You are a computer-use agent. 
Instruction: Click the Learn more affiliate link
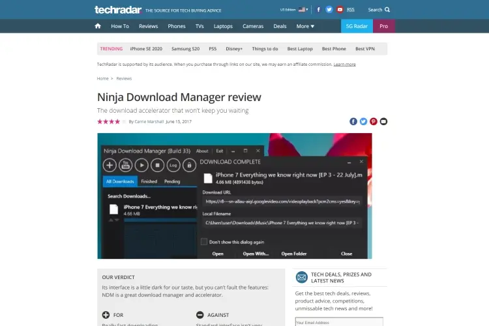pos(345,65)
